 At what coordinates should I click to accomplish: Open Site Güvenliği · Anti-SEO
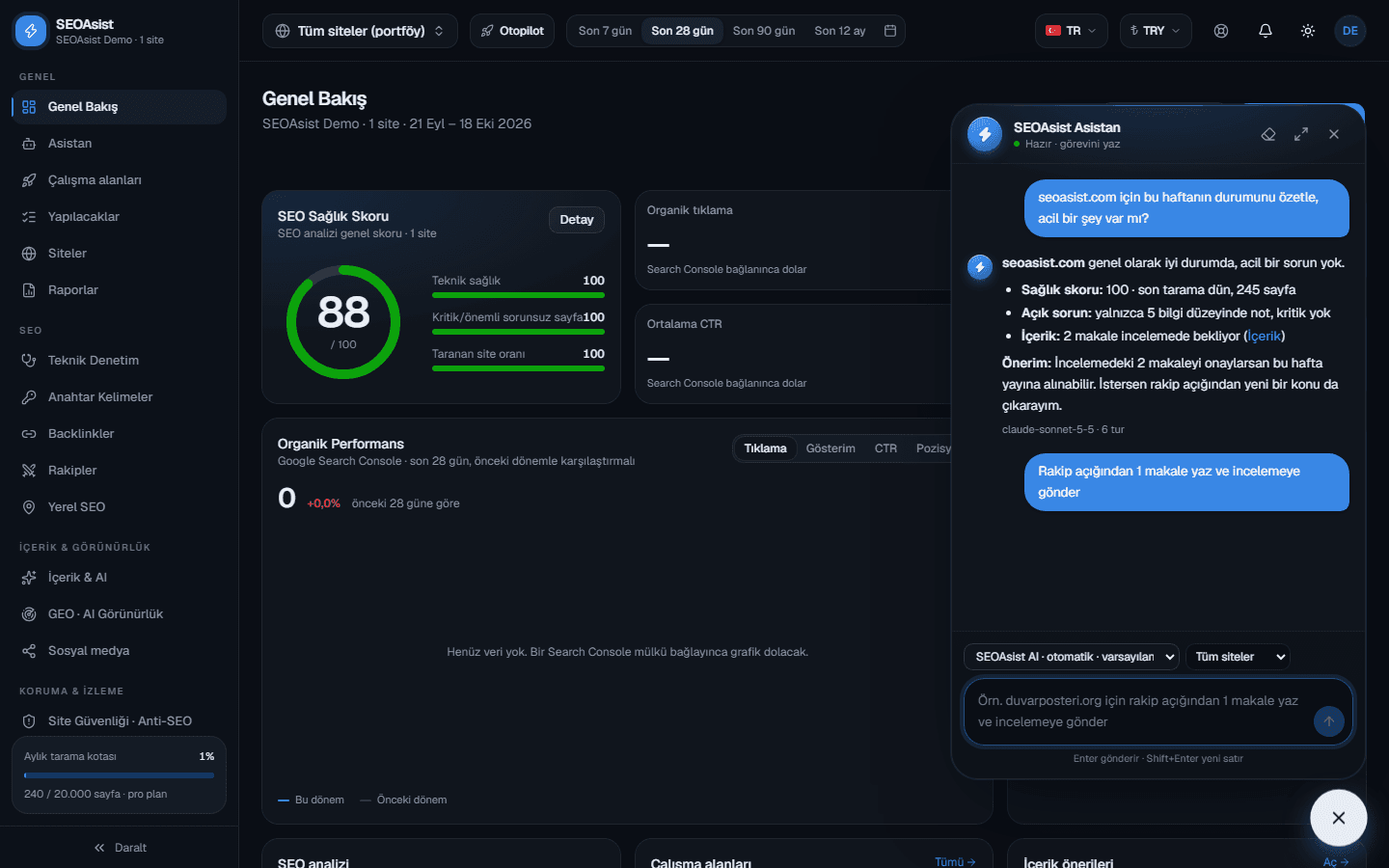pyautogui.click(x=119, y=721)
